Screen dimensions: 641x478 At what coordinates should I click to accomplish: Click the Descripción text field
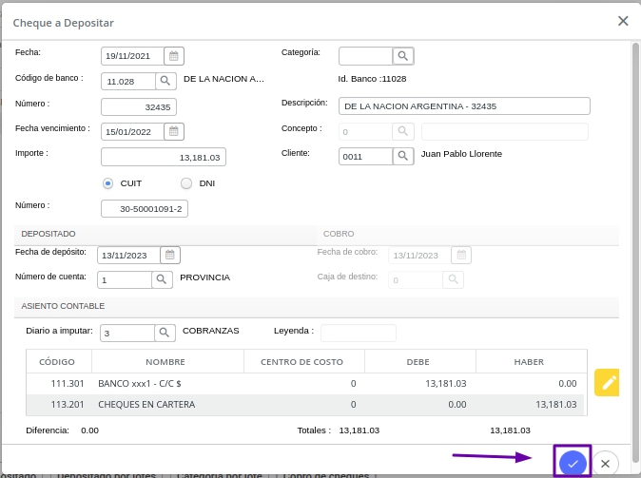coord(464,106)
